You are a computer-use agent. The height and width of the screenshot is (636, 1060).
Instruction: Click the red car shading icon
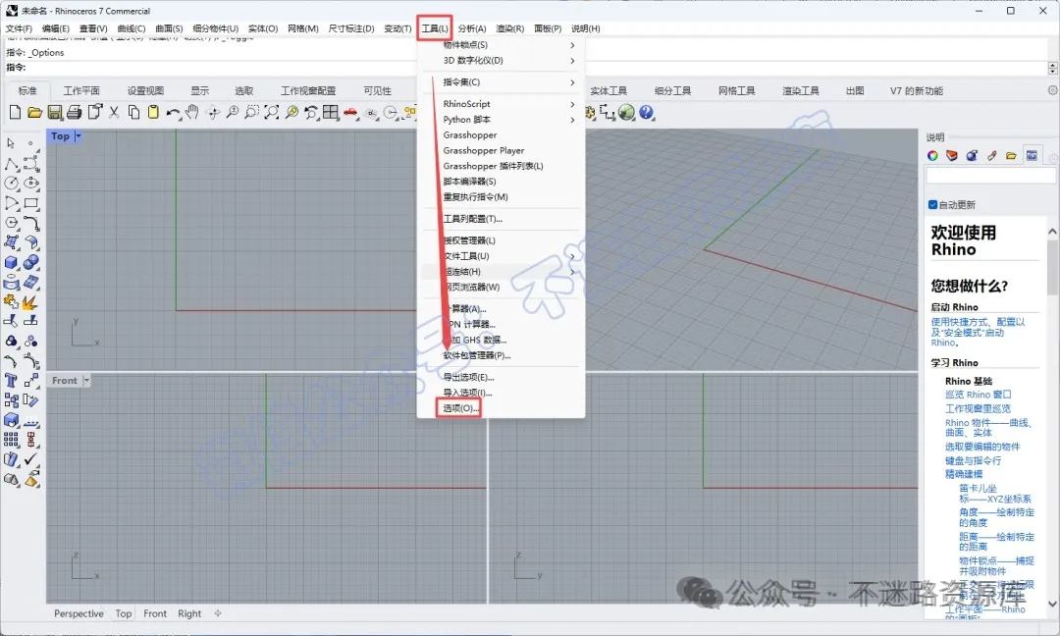click(350, 112)
